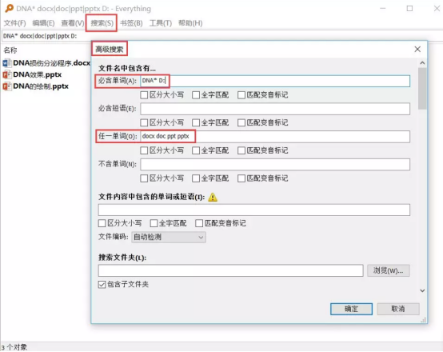Open the 帮助(H) menu
Viewport: 443px width, 352px height.
click(x=190, y=23)
